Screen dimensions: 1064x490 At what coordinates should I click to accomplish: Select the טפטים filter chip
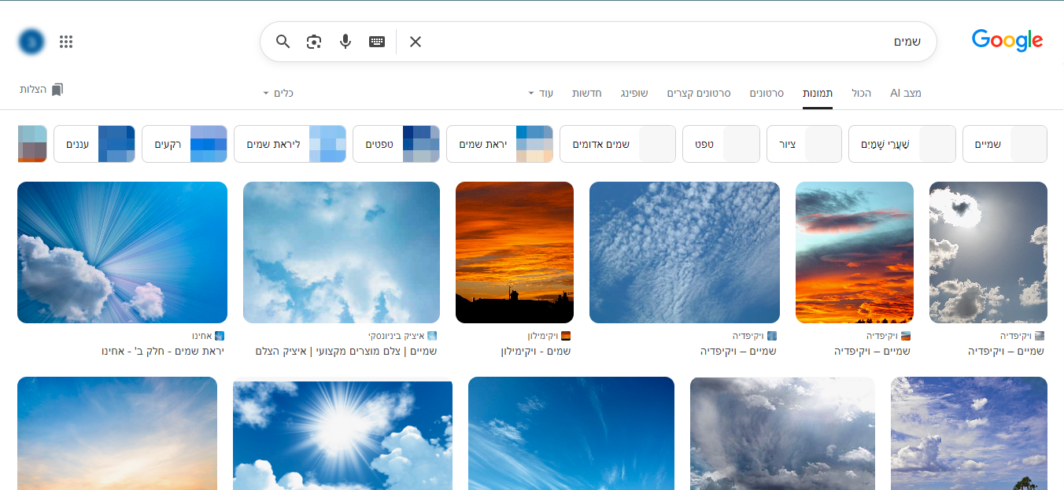click(397, 144)
